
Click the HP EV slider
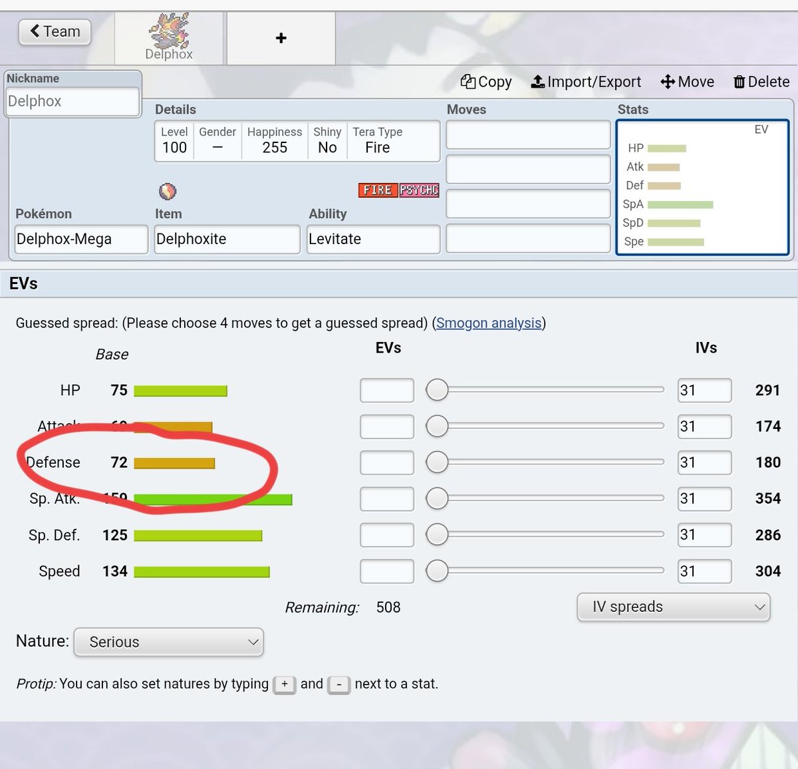pos(545,390)
